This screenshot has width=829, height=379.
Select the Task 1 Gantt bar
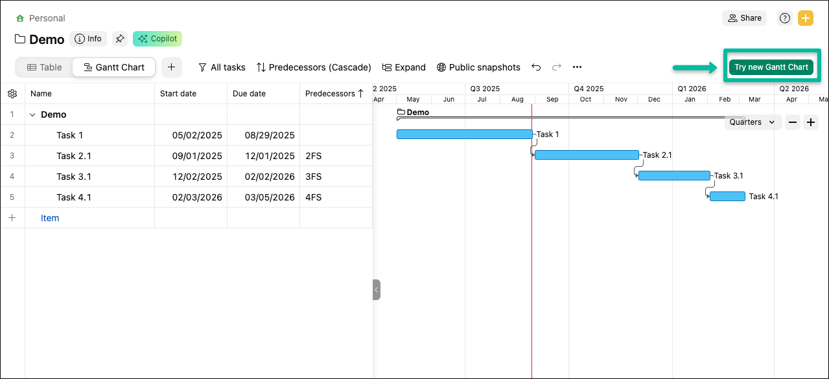click(x=464, y=134)
